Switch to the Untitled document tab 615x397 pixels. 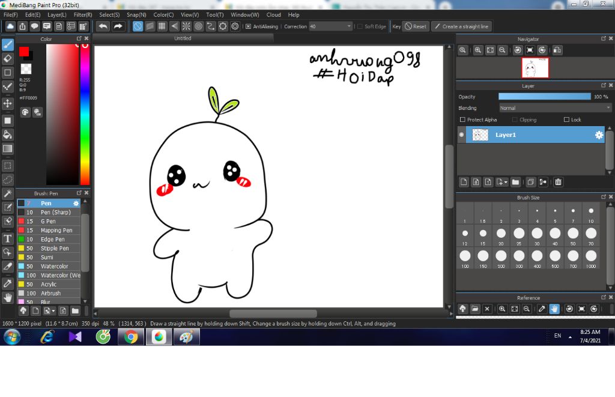point(183,38)
